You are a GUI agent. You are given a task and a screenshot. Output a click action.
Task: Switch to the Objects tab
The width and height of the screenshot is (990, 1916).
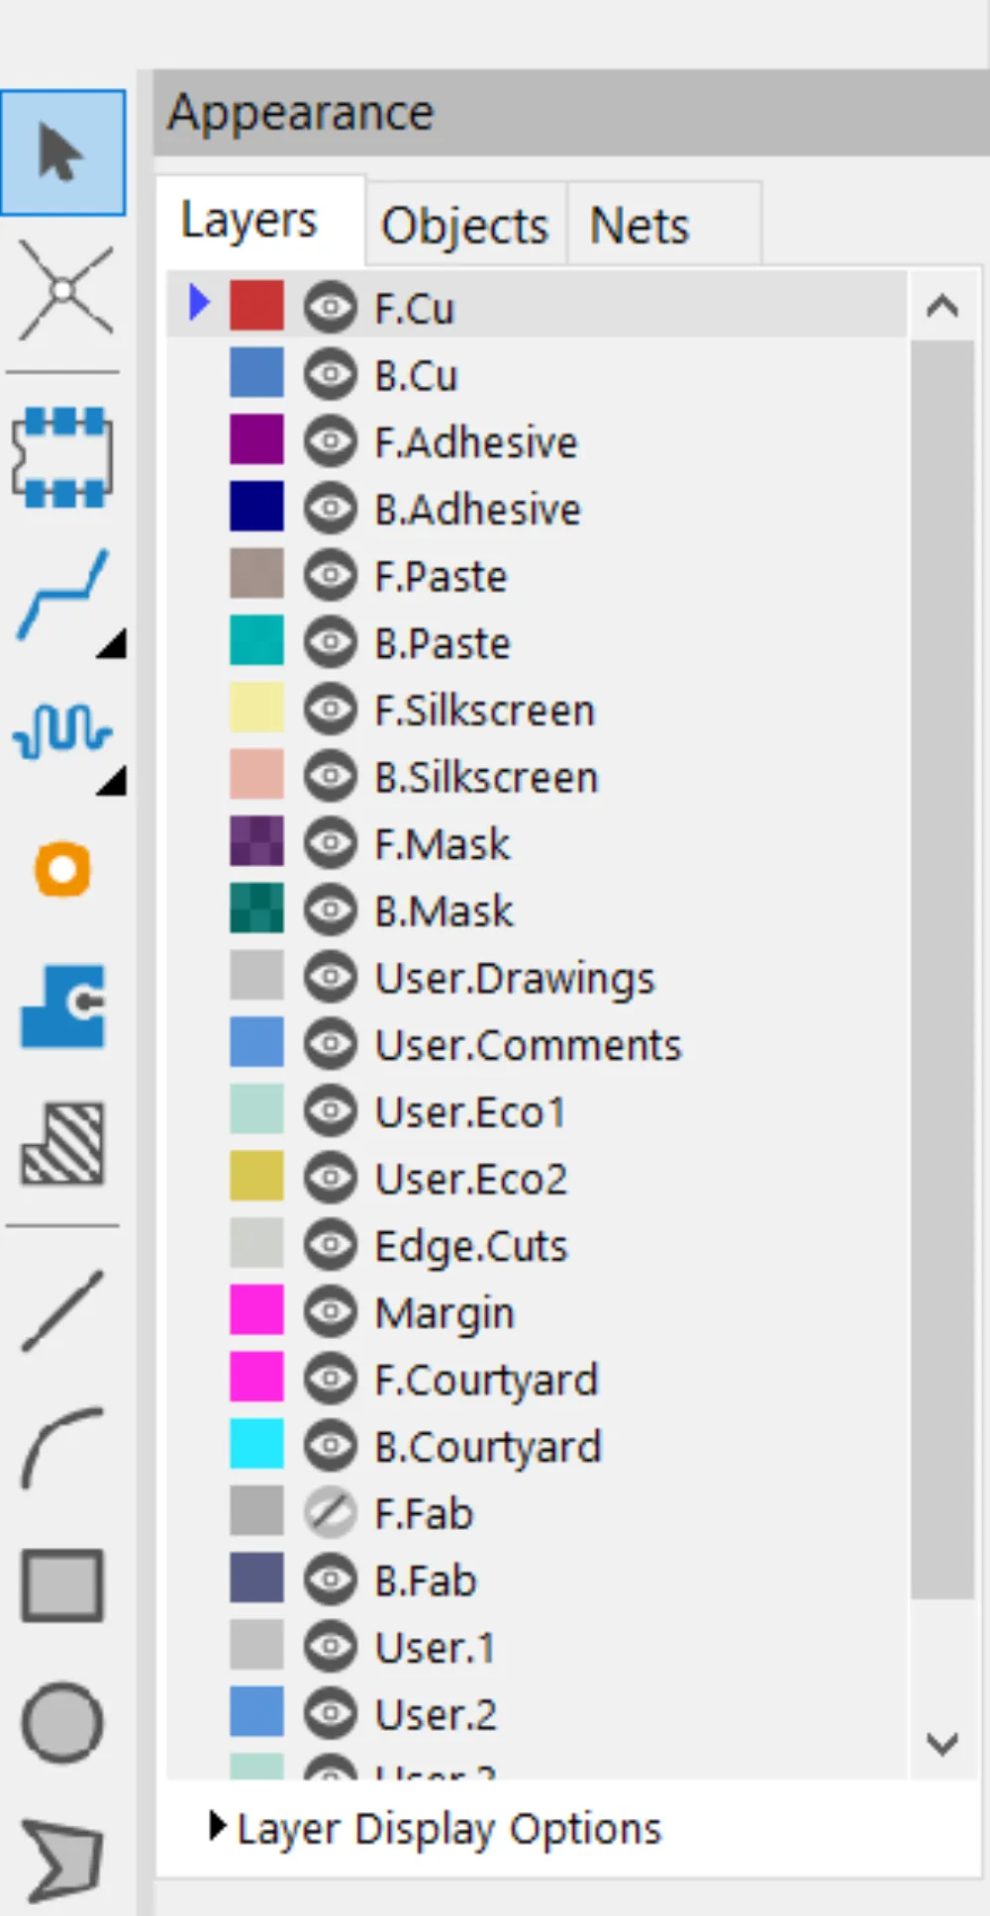click(x=464, y=226)
